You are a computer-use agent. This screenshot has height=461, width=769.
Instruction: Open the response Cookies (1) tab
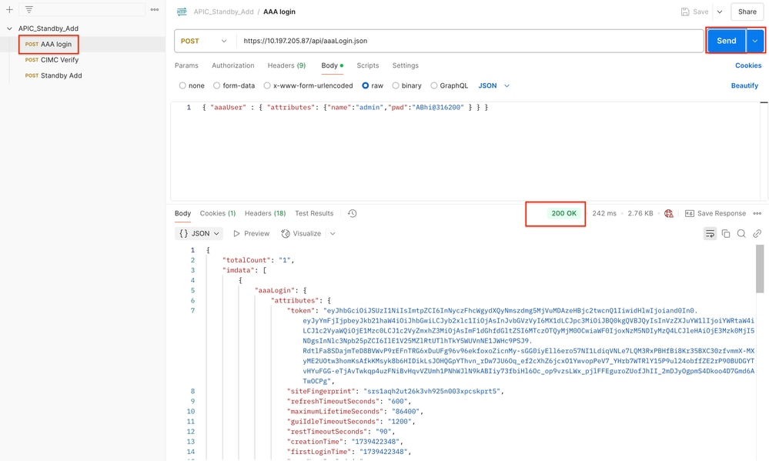[x=218, y=213]
